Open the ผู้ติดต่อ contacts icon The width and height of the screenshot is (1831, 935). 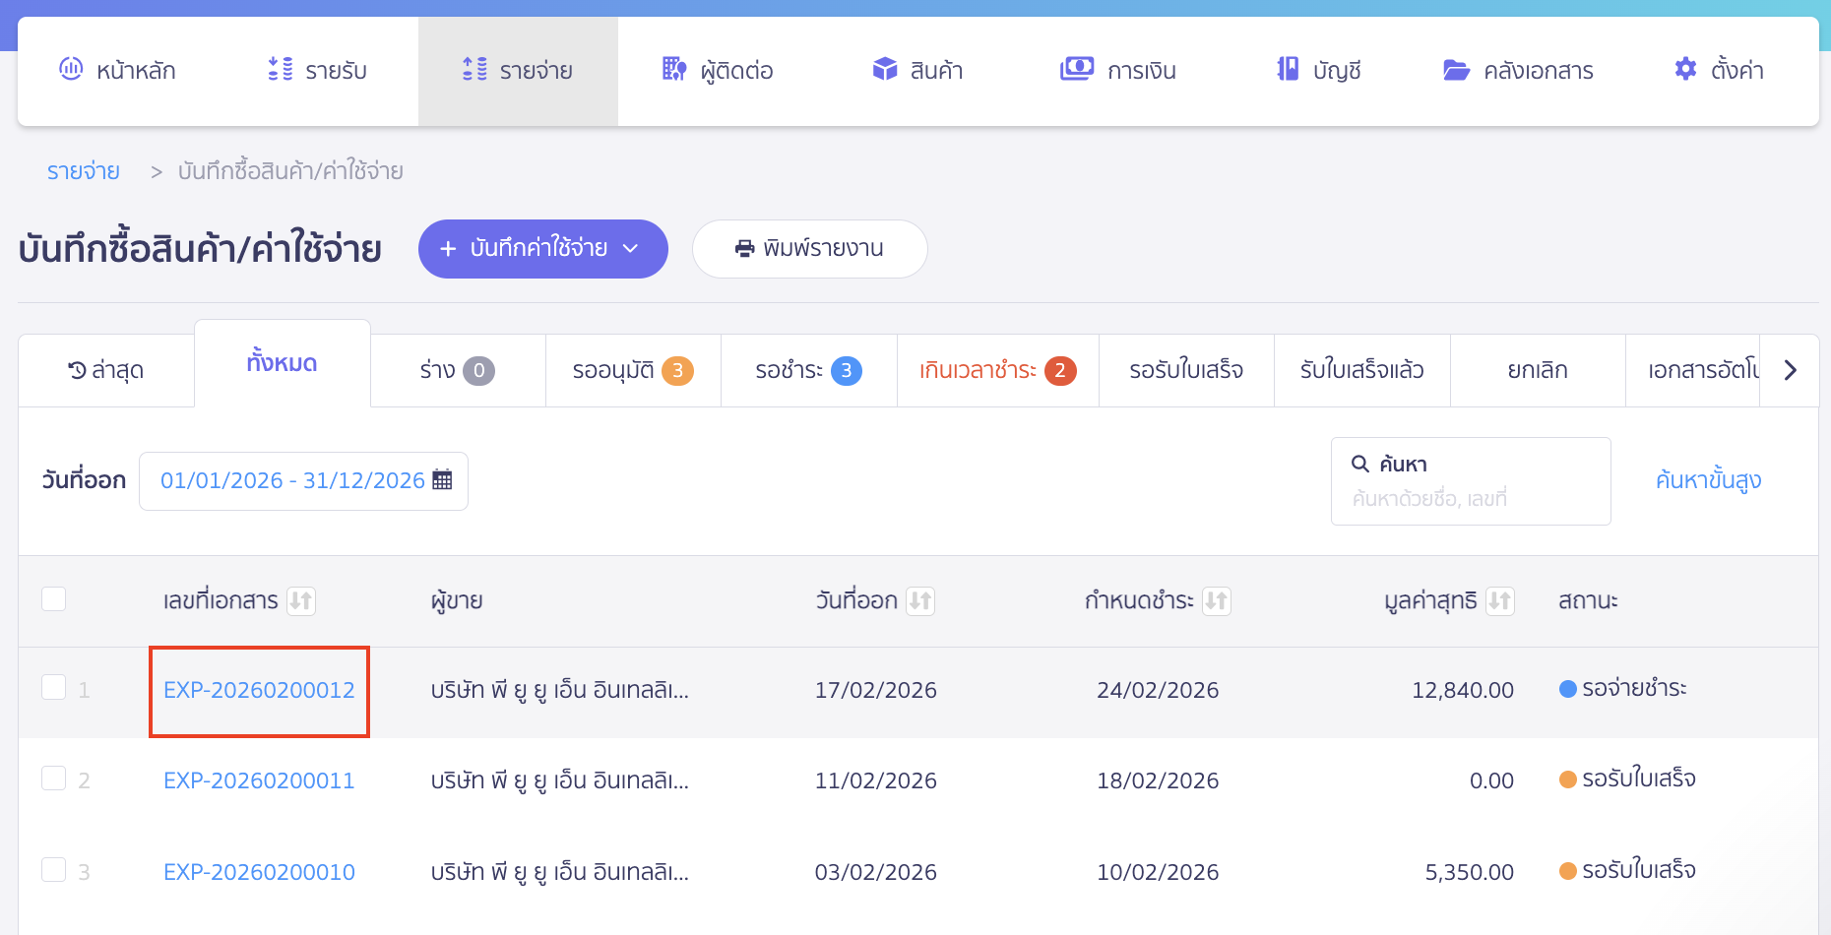click(x=673, y=69)
